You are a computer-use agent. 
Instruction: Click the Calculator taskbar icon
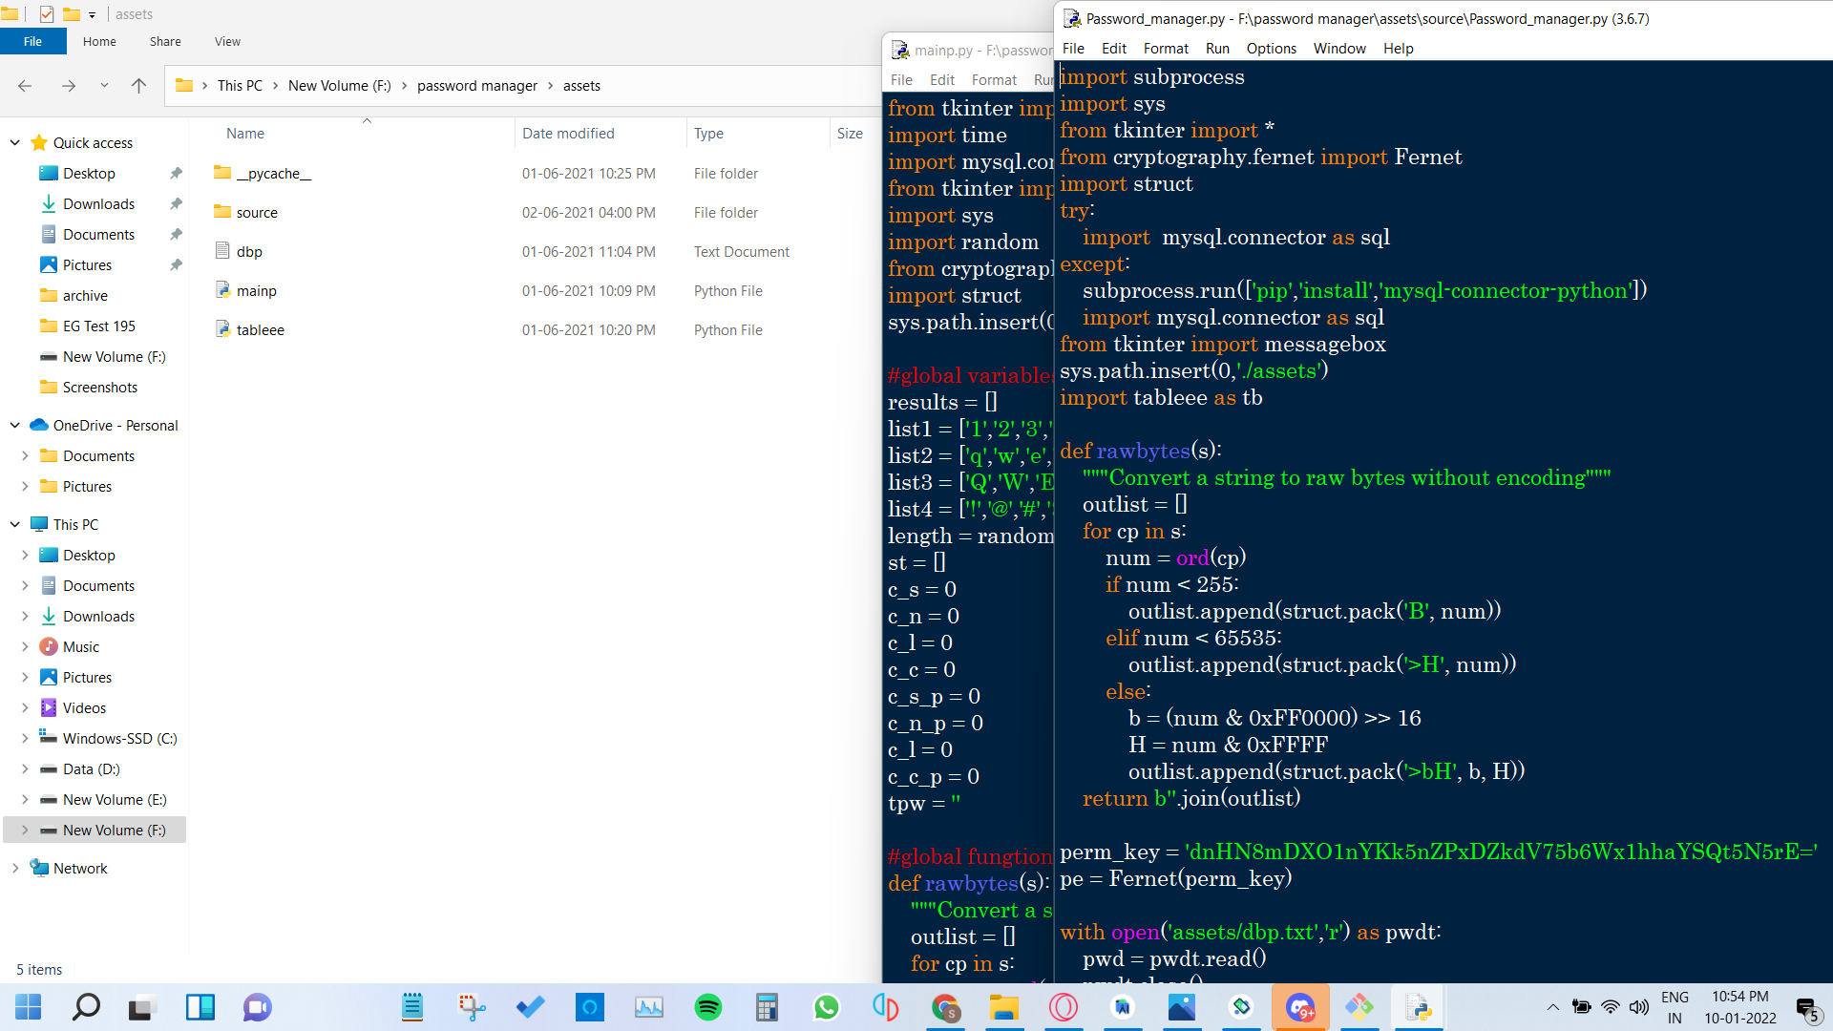pos(767,1007)
